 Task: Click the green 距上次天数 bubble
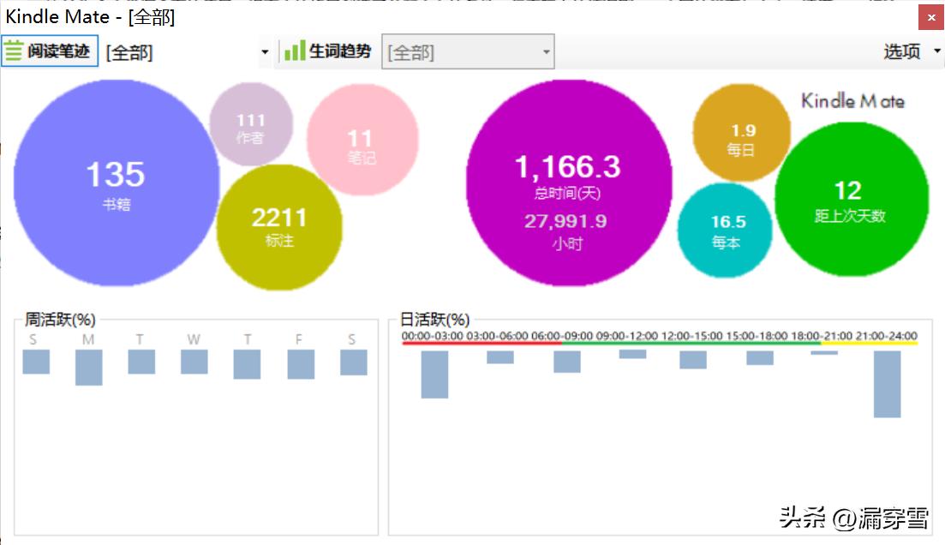tap(850, 199)
